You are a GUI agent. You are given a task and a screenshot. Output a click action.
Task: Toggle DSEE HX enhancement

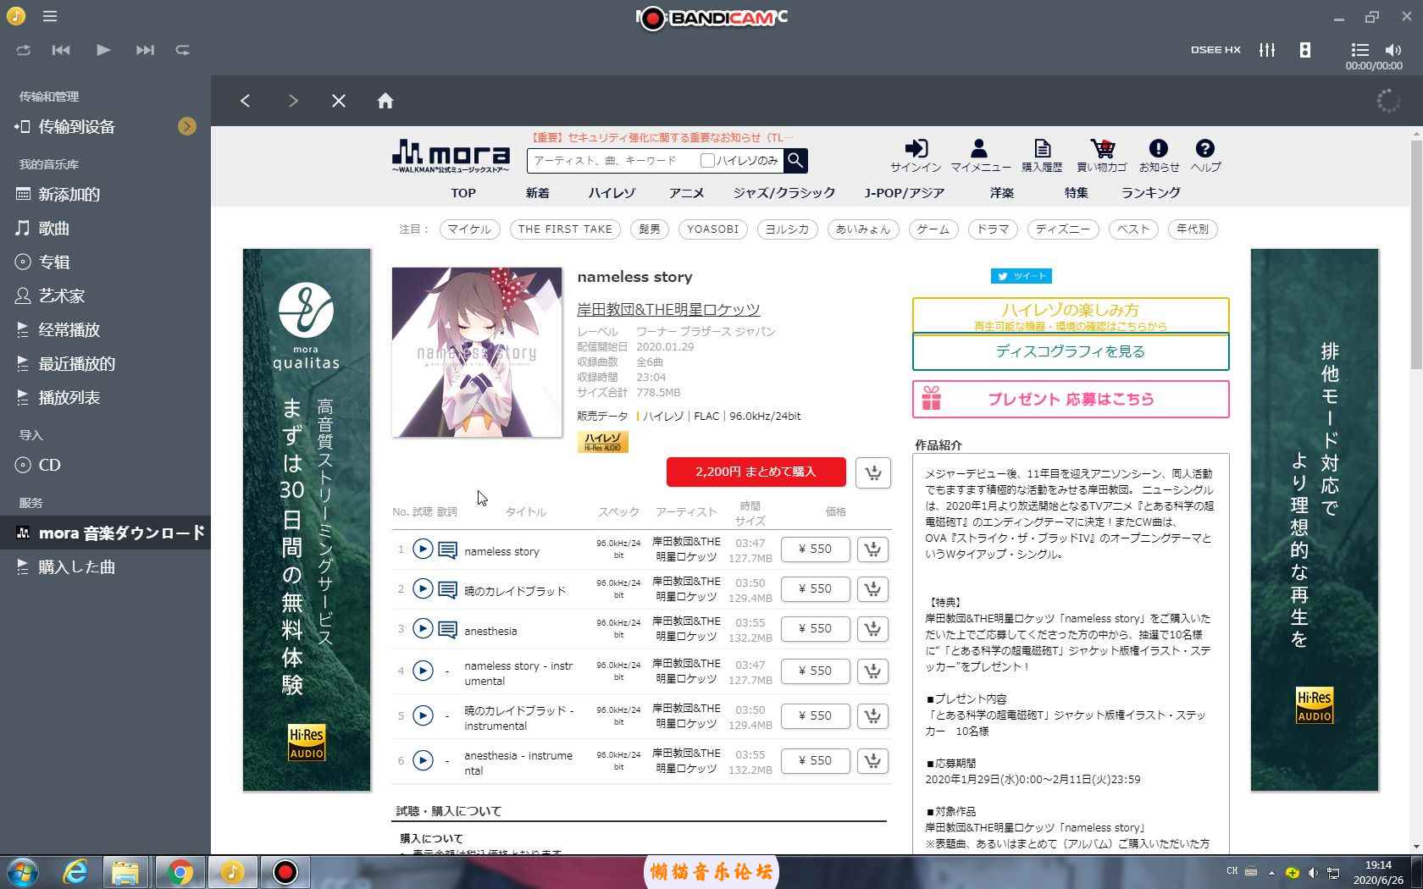click(1215, 50)
